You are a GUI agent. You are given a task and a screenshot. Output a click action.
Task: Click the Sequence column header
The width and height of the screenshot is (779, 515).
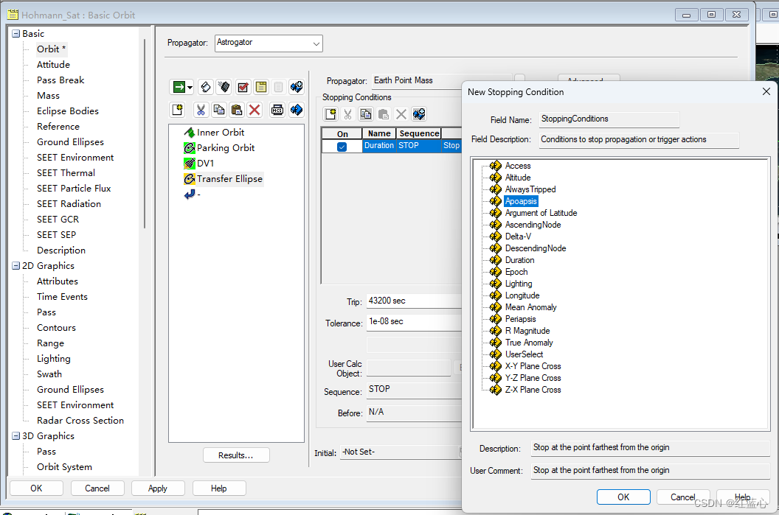pyautogui.click(x=419, y=133)
